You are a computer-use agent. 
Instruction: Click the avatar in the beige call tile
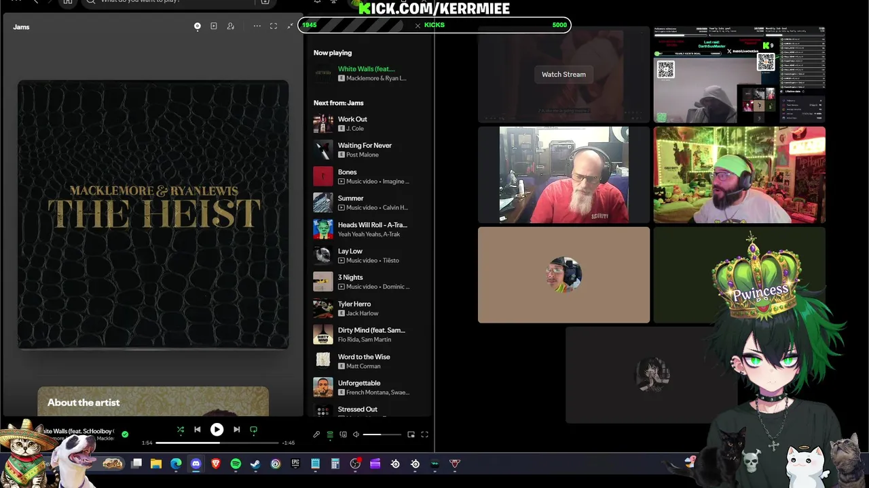(563, 274)
